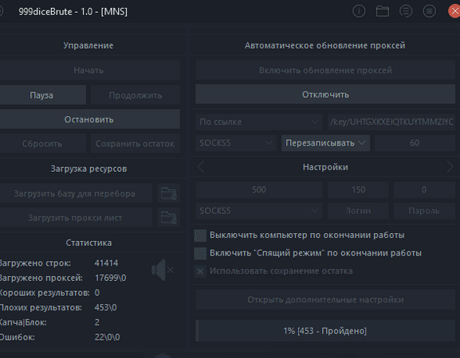The height and width of the screenshot is (358, 460).
Task: Click the circled filled menu icon near close
Action: click(x=429, y=11)
